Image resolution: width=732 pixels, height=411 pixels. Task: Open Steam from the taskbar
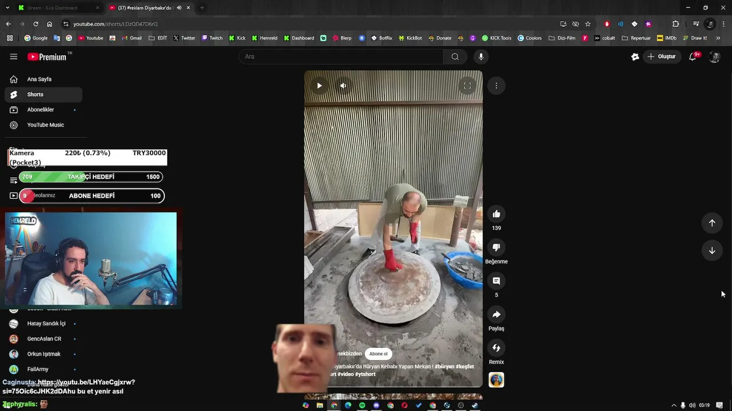pos(475,405)
